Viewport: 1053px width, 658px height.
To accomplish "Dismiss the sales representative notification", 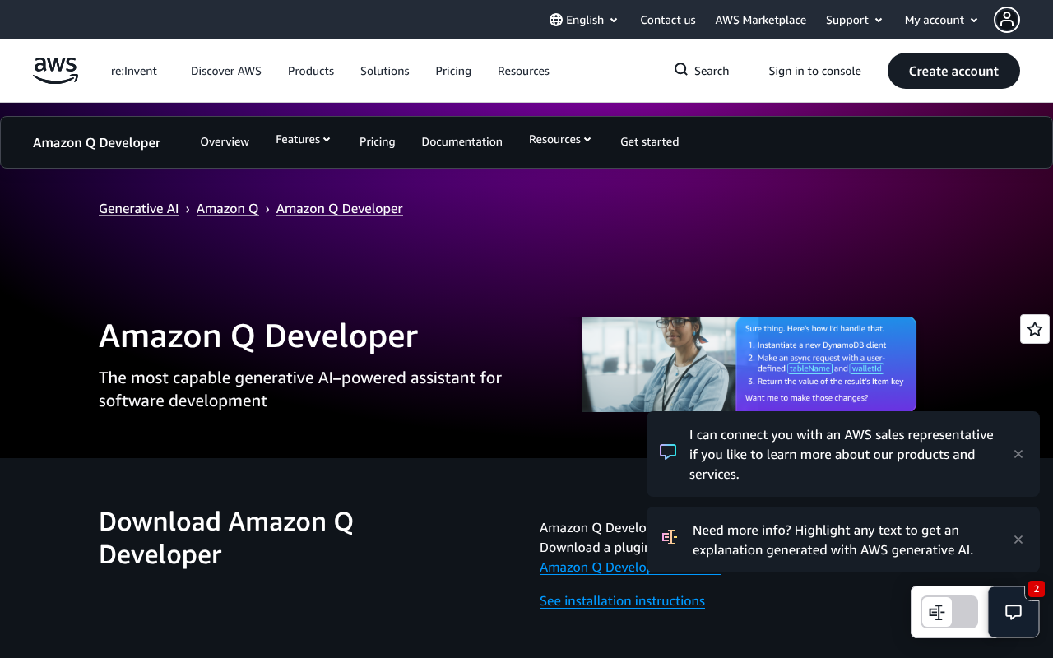I will [1018, 454].
